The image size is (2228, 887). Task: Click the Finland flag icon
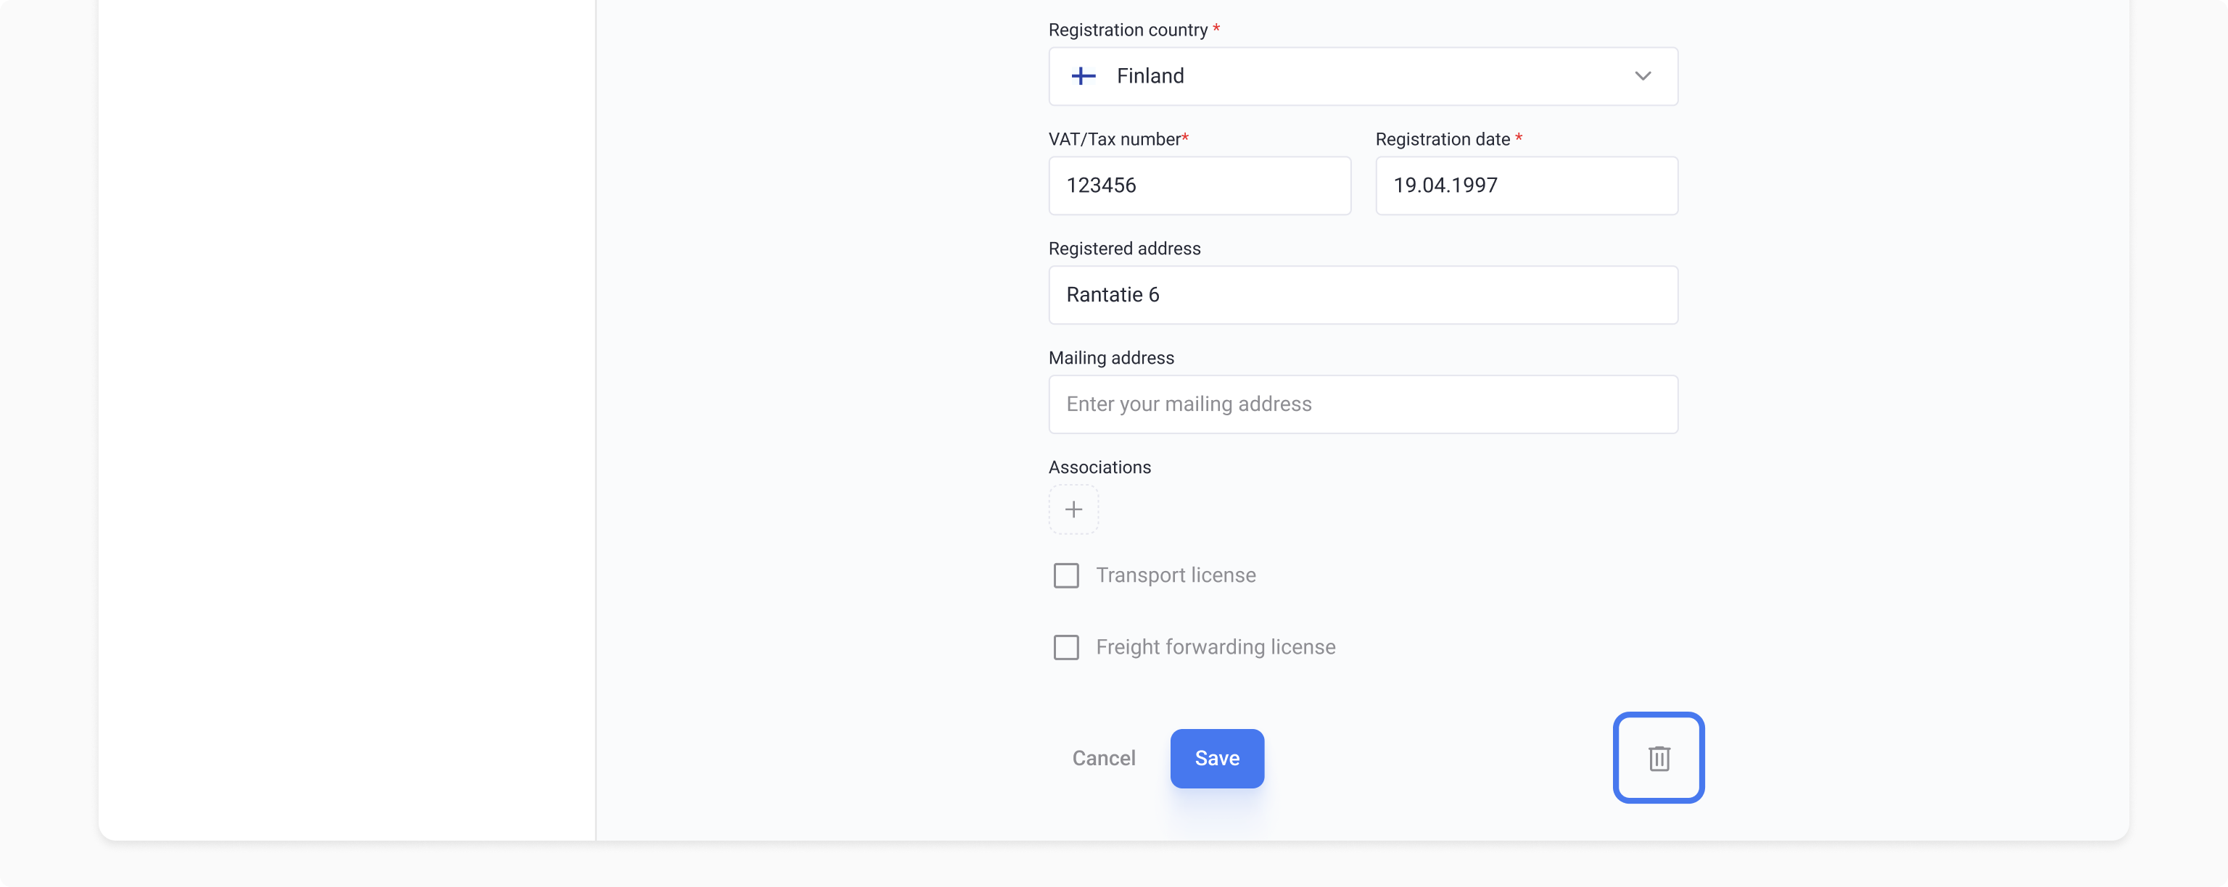click(x=1083, y=76)
